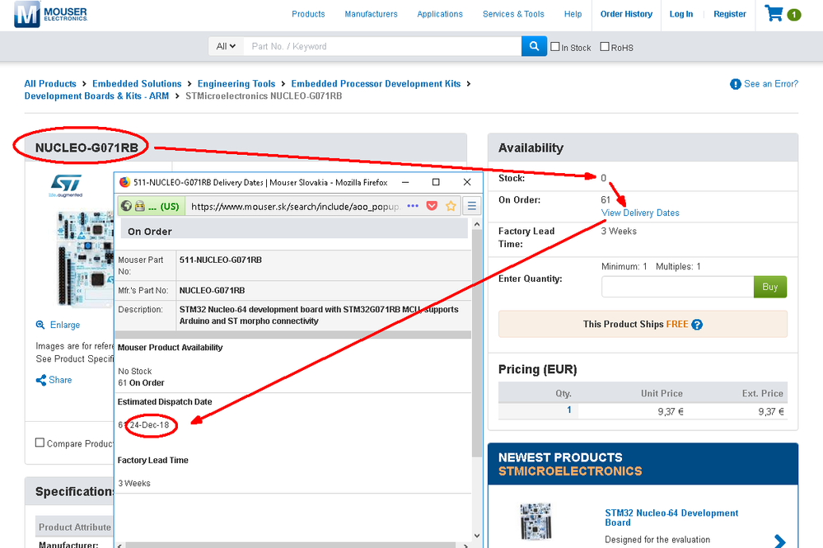The height and width of the screenshot is (548, 823).
Task: Maximize the Firefox popup window
Action: coord(436,182)
